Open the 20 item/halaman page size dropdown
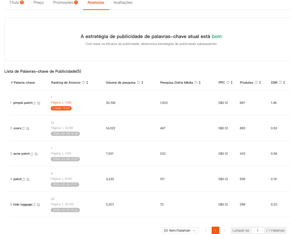The width and height of the screenshot is (291, 234). pos(180,231)
